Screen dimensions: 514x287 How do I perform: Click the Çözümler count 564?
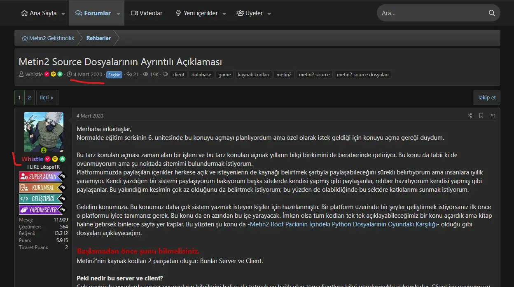point(64,227)
